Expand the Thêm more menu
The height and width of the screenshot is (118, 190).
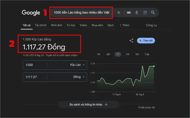(125, 25)
